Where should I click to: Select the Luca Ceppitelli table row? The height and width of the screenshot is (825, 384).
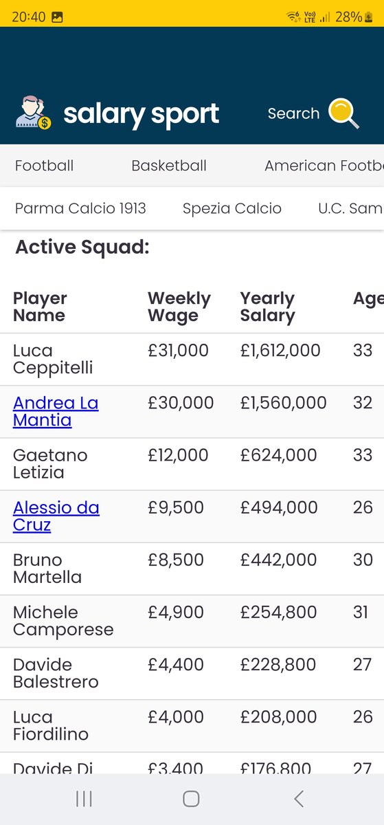tap(192, 360)
